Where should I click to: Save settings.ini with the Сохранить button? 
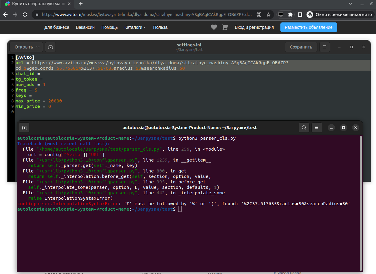point(301,47)
